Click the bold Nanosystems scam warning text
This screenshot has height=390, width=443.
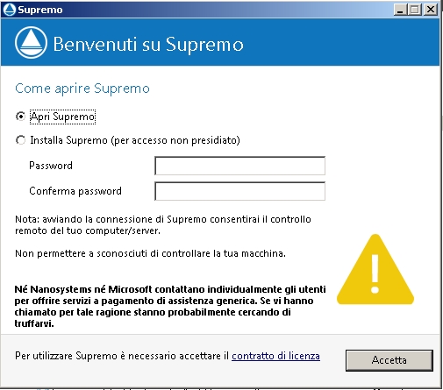click(170, 307)
